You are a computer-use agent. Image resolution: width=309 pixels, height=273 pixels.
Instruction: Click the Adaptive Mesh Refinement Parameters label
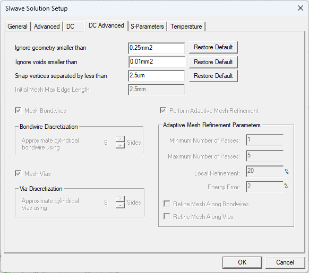(212, 125)
